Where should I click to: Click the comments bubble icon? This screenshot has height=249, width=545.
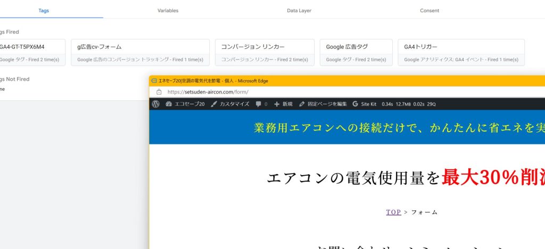tap(259, 104)
